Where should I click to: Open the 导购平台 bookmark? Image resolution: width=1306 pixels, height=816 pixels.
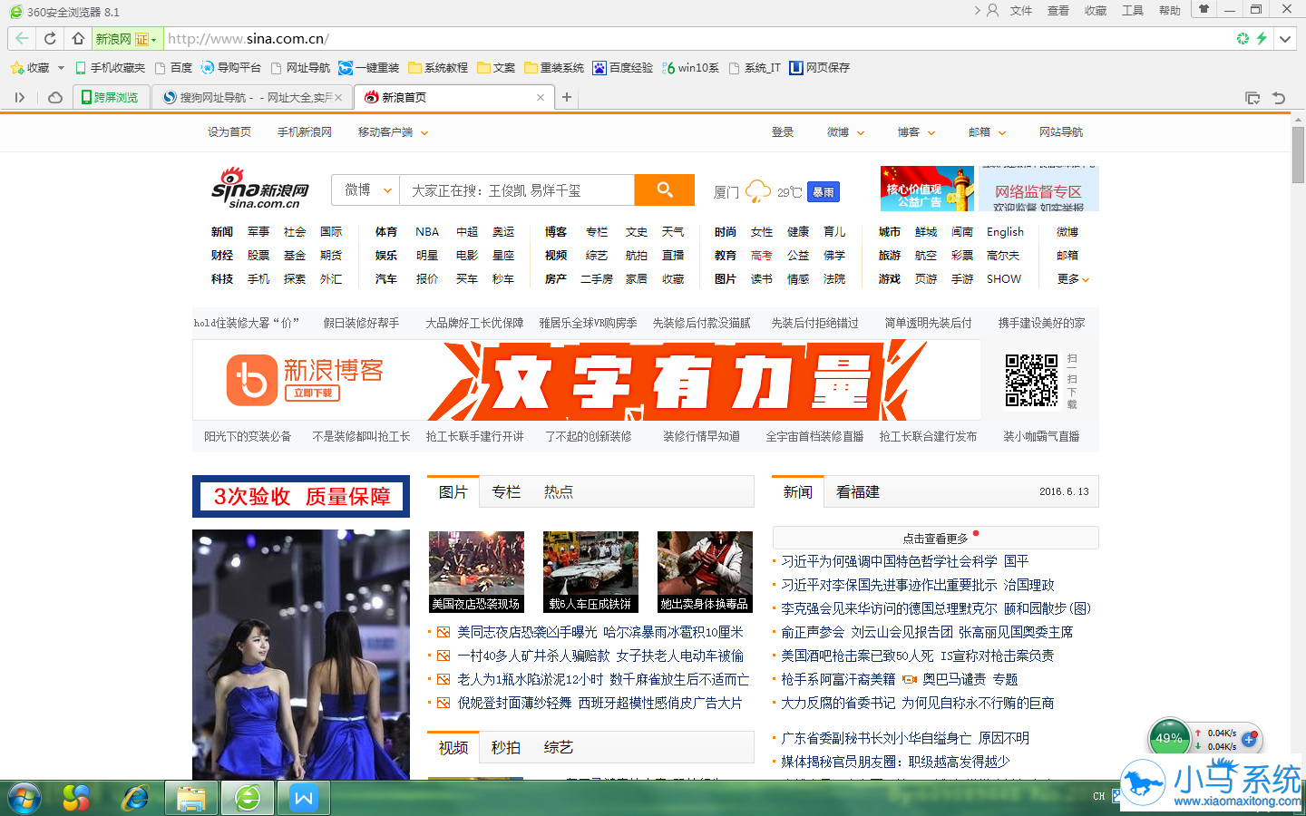[x=231, y=68]
